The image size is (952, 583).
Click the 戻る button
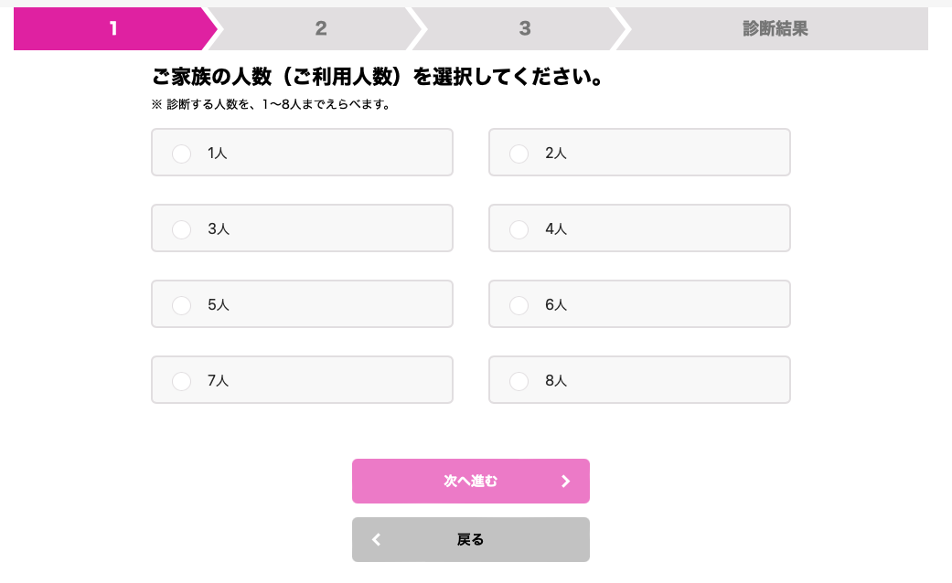pos(470,540)
